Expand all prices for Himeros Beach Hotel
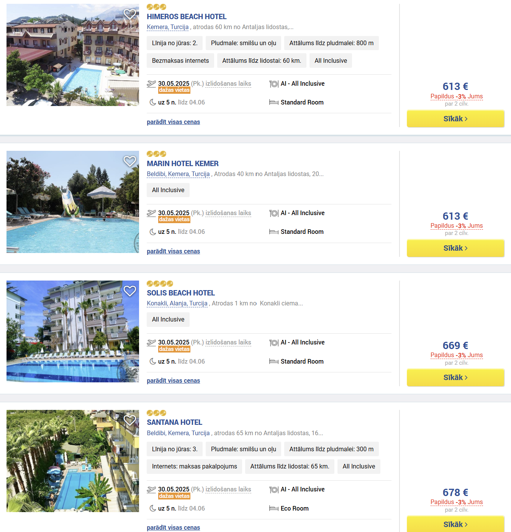The width and height of the screenshot is (511, 532). point(174,122)
